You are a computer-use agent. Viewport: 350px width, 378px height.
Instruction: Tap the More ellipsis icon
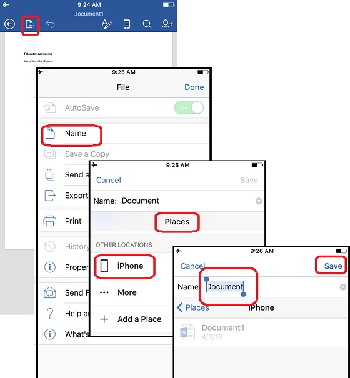point(104,292)
